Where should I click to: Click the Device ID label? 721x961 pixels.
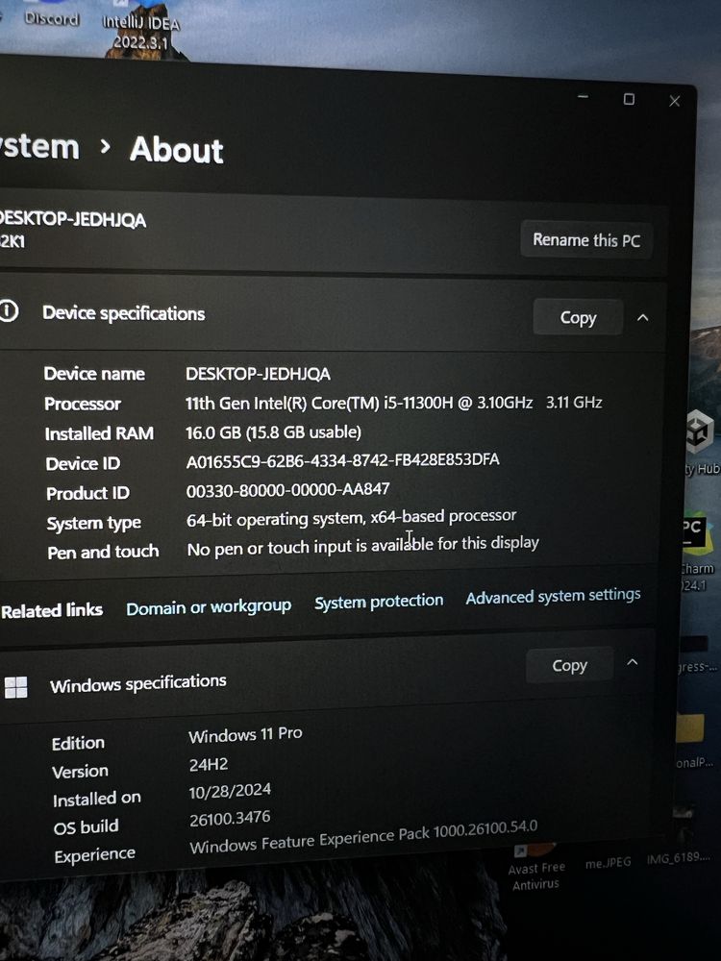coord(83,464)
